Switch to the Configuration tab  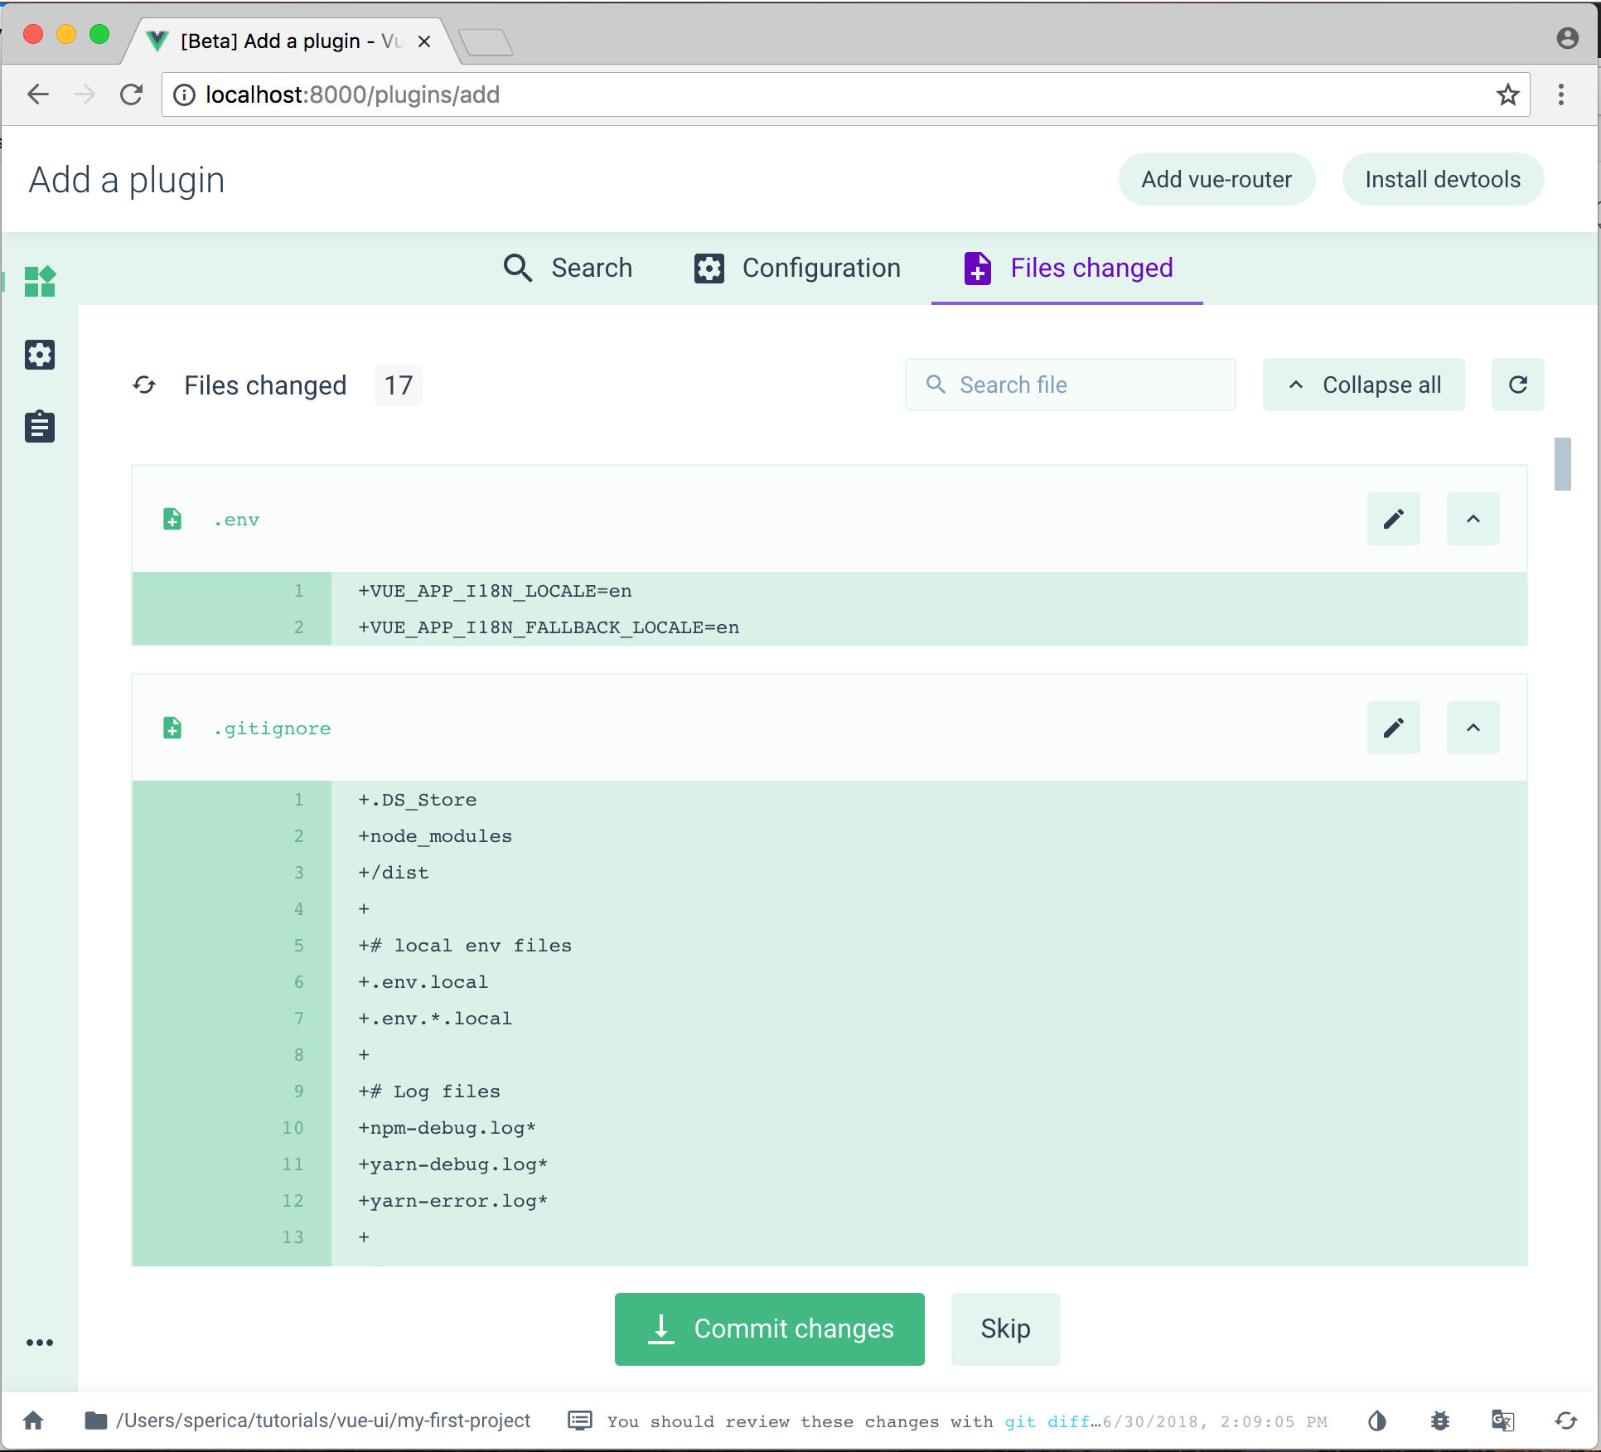pos(796,268)
